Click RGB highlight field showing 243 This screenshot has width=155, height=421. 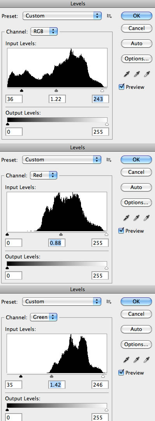100,99
